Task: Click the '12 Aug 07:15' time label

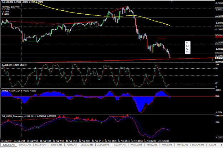Action: [x=98, y=141]
